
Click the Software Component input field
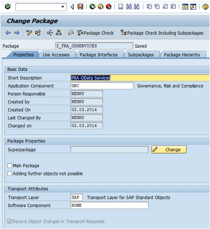coord(110,205)
